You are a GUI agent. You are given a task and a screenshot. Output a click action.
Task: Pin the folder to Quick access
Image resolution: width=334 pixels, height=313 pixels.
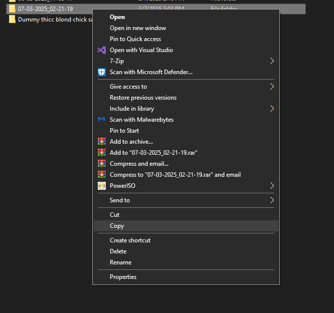135,39
